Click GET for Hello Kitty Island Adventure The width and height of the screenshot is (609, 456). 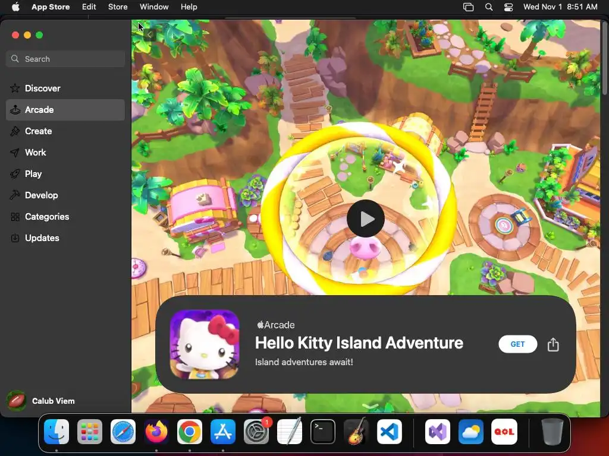(518, 344)
